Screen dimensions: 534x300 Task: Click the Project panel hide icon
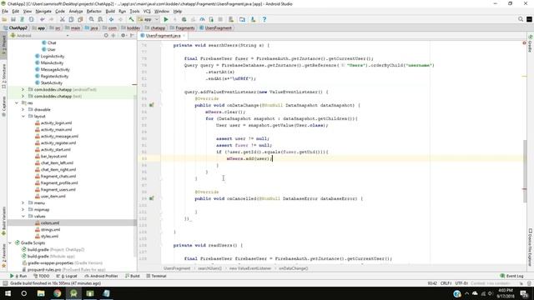coord(132,35)
